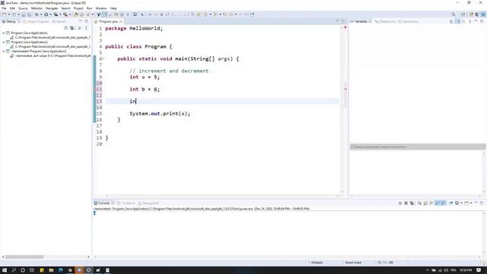Click the Save toolbar icon
This screenshot has width=487, height=274.
coord(24,14)
